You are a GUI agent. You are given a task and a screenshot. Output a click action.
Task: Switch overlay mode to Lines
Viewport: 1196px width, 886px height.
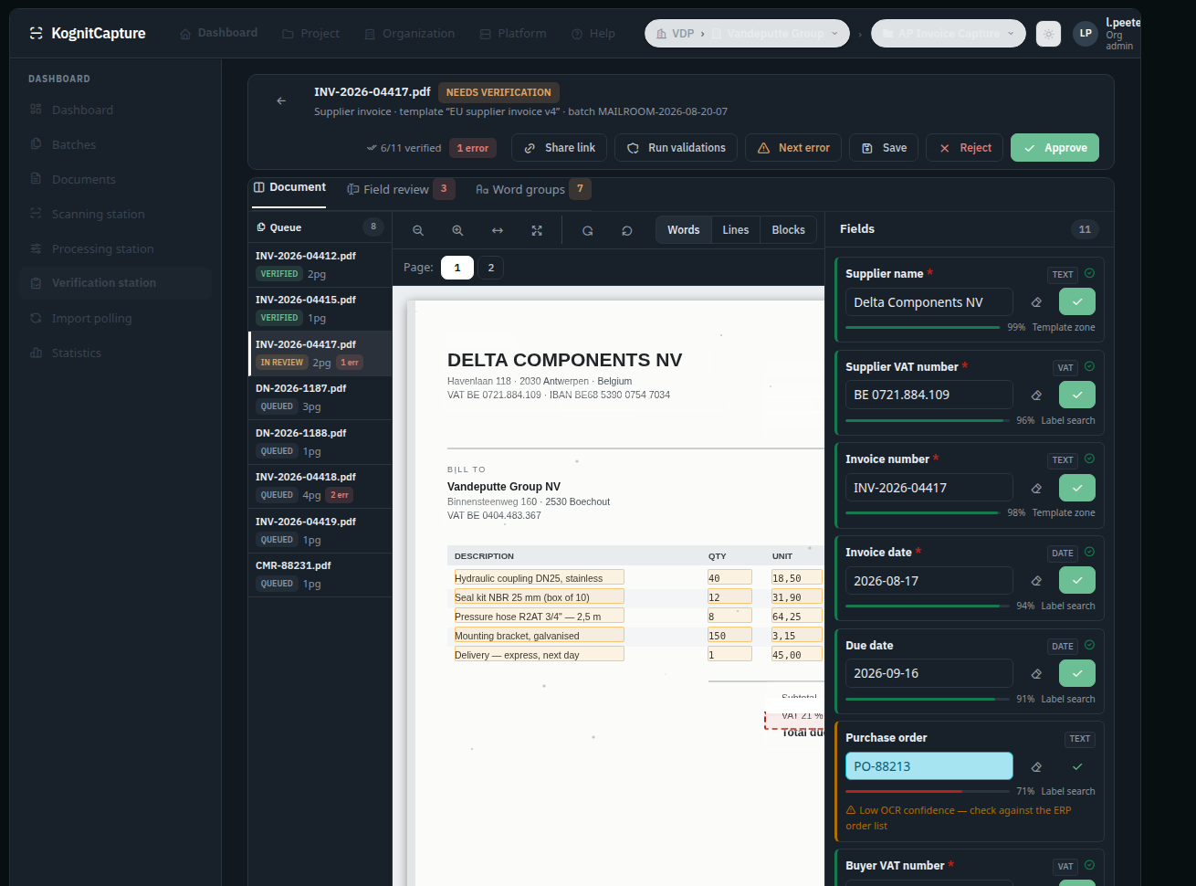click(735, 230)
